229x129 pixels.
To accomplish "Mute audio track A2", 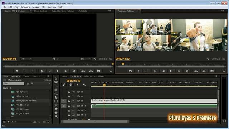I will click(x=82, y=110).
